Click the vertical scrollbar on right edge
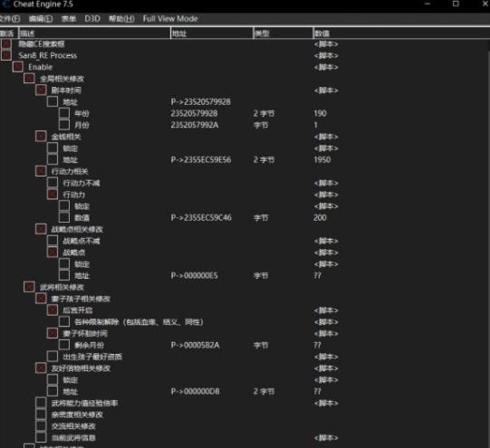Screen dimensions: 490x448 [x=488, y=243]
